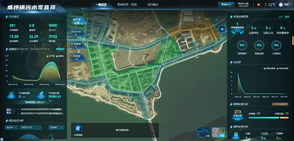294x141 pixels.
Task: Expand the 生活小区 map category
Action: pyautogui.click(x=76, y=33)
